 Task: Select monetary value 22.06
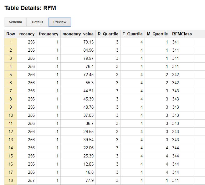click(88, 148)
